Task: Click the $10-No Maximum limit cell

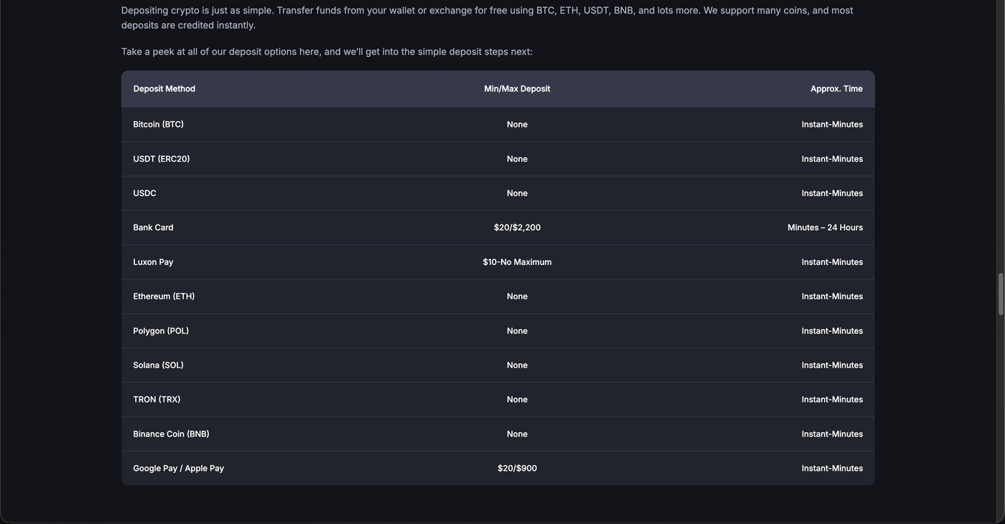Action: (x=517, y=262)
